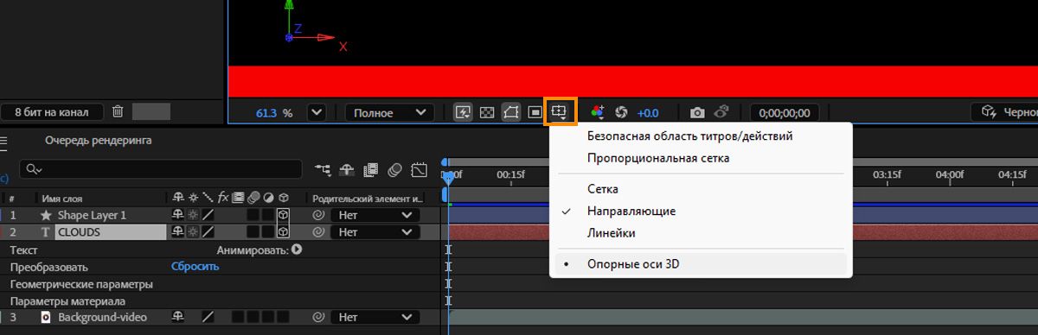
Task: Delete selected project item with trash icon
Action: click(x=119, y=111)
